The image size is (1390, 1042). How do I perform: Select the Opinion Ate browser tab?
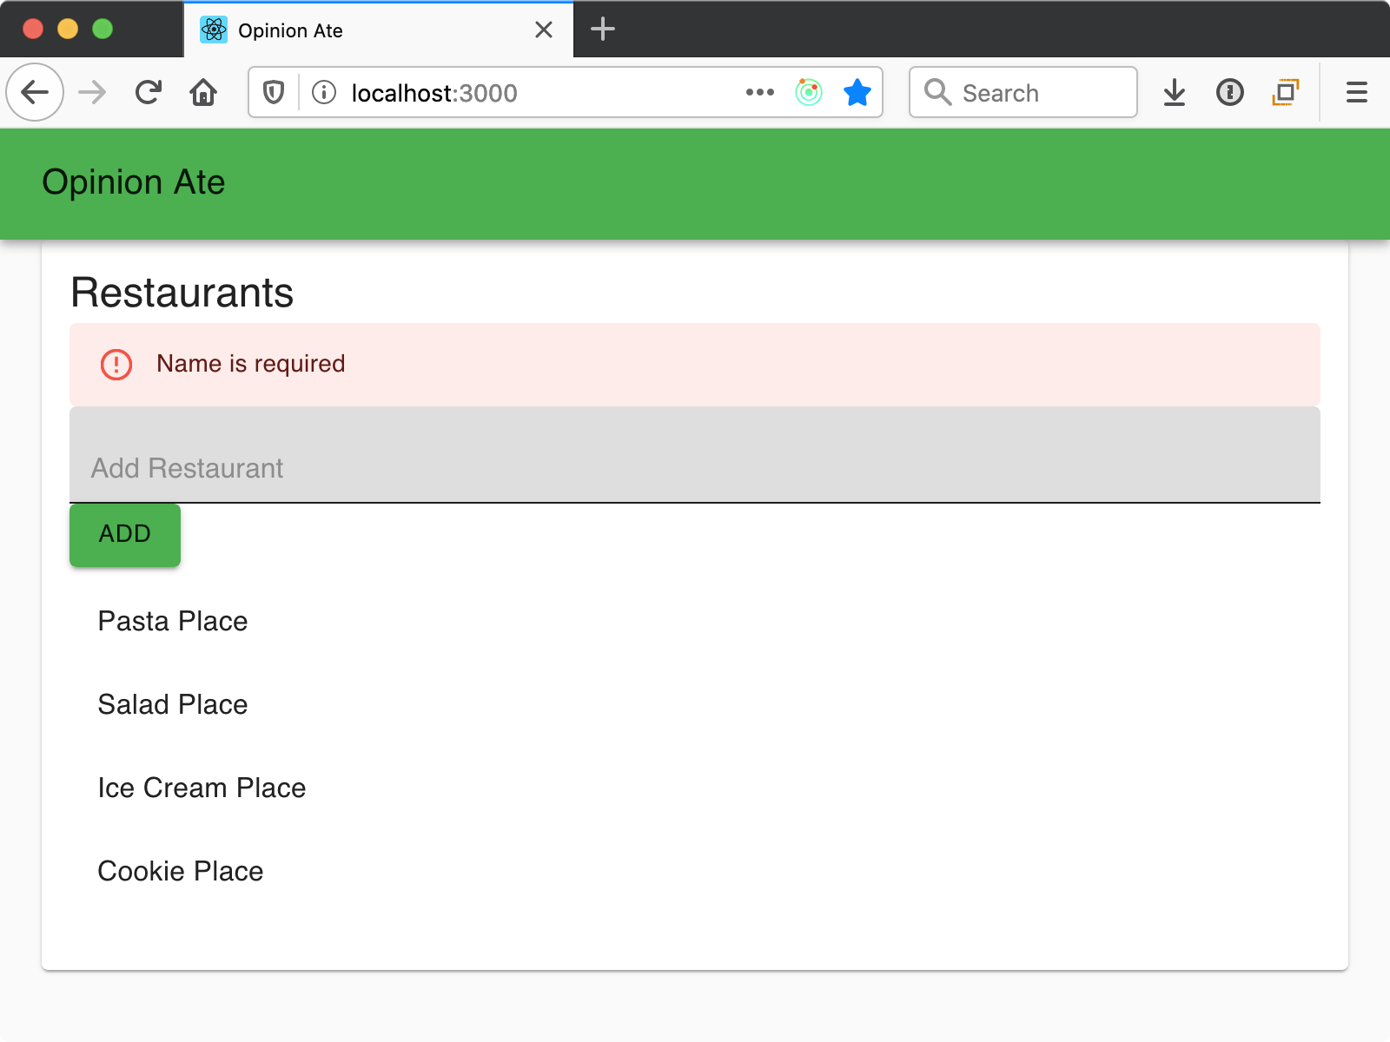[379, 30]
